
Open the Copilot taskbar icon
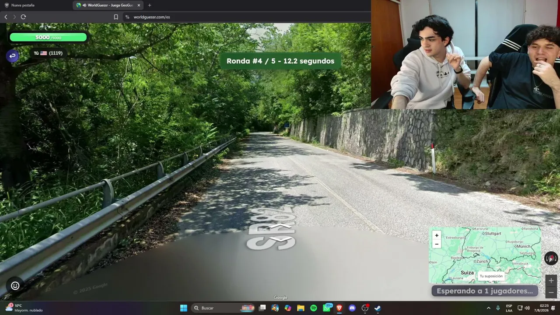click(x=288, y=308)
